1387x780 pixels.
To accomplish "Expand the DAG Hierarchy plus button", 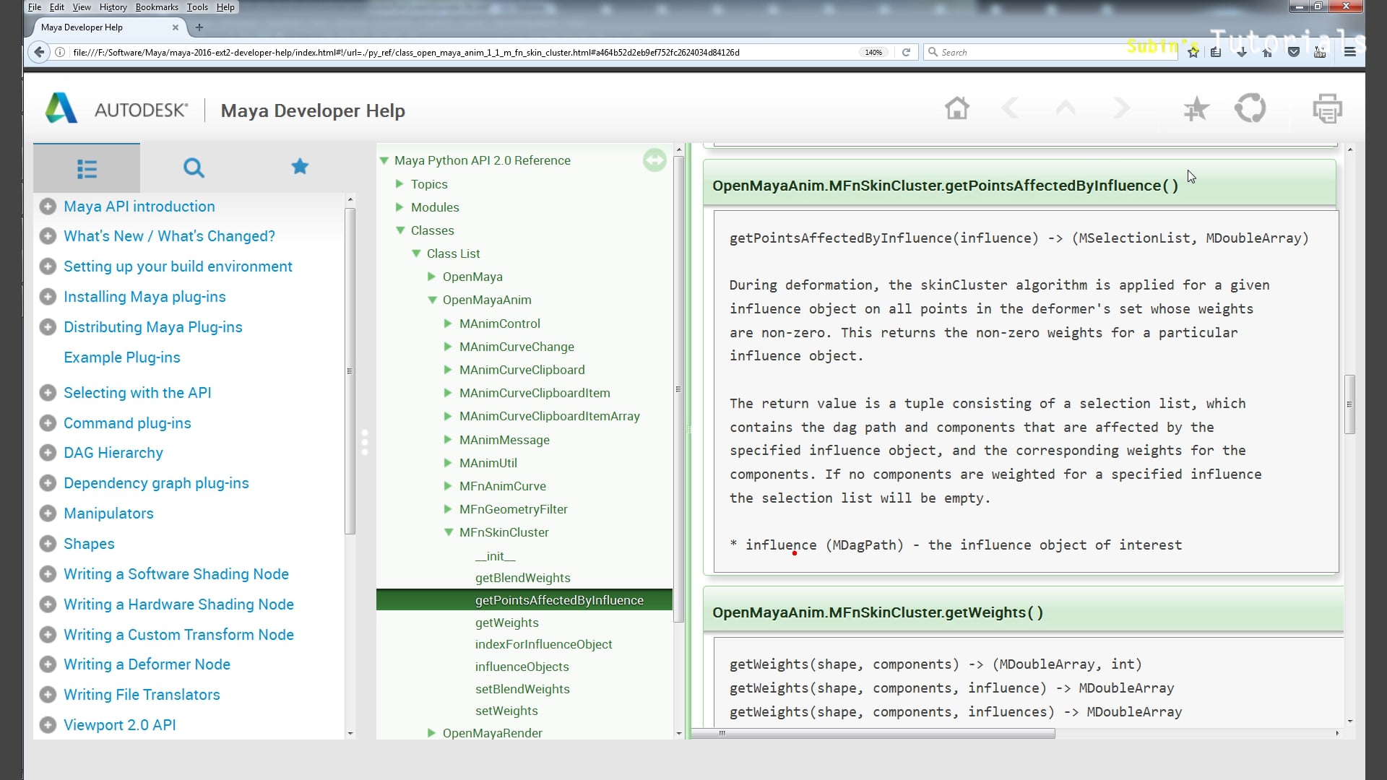I will pos(48,453).
